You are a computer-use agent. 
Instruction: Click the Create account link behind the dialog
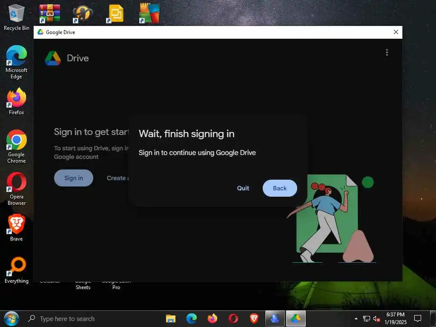pyautogui.click(x=118, y=178)
